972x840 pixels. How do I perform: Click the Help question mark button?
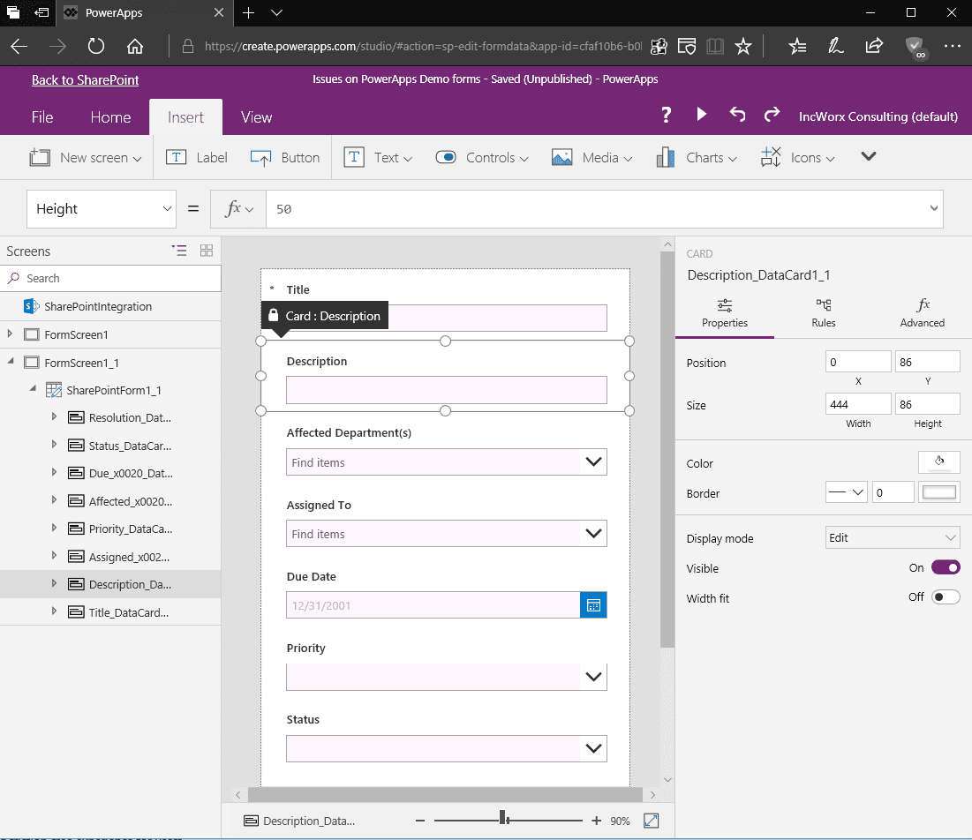coord(666,115)
